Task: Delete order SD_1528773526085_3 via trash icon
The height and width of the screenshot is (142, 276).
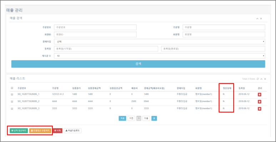Action: click(260, 109)
